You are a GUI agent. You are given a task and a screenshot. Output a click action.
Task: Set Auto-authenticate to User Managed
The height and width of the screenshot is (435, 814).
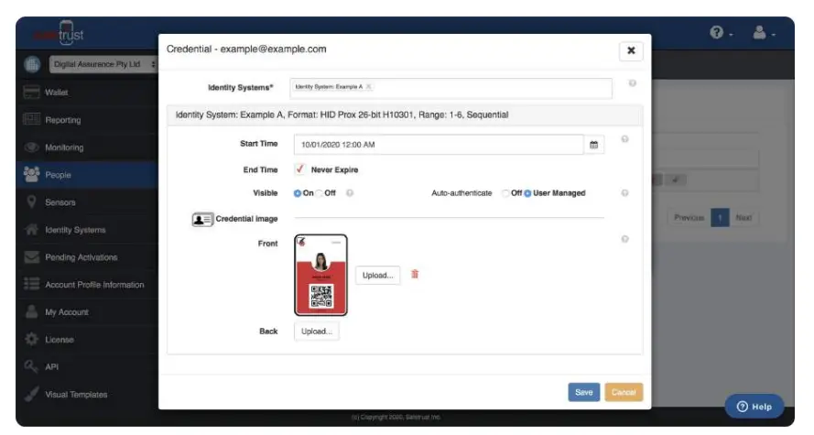tap(527, 193)
